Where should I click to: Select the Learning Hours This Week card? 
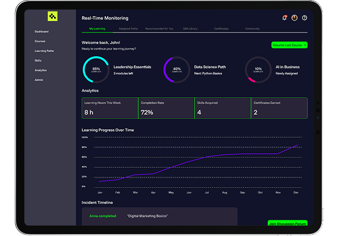(x=110, y=108)
